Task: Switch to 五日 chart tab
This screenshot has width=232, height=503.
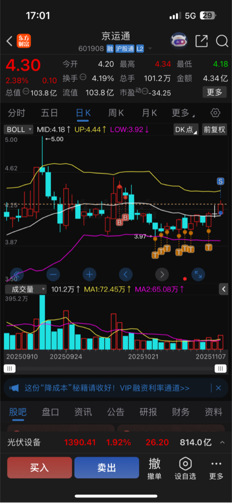Action: [49, 113]
